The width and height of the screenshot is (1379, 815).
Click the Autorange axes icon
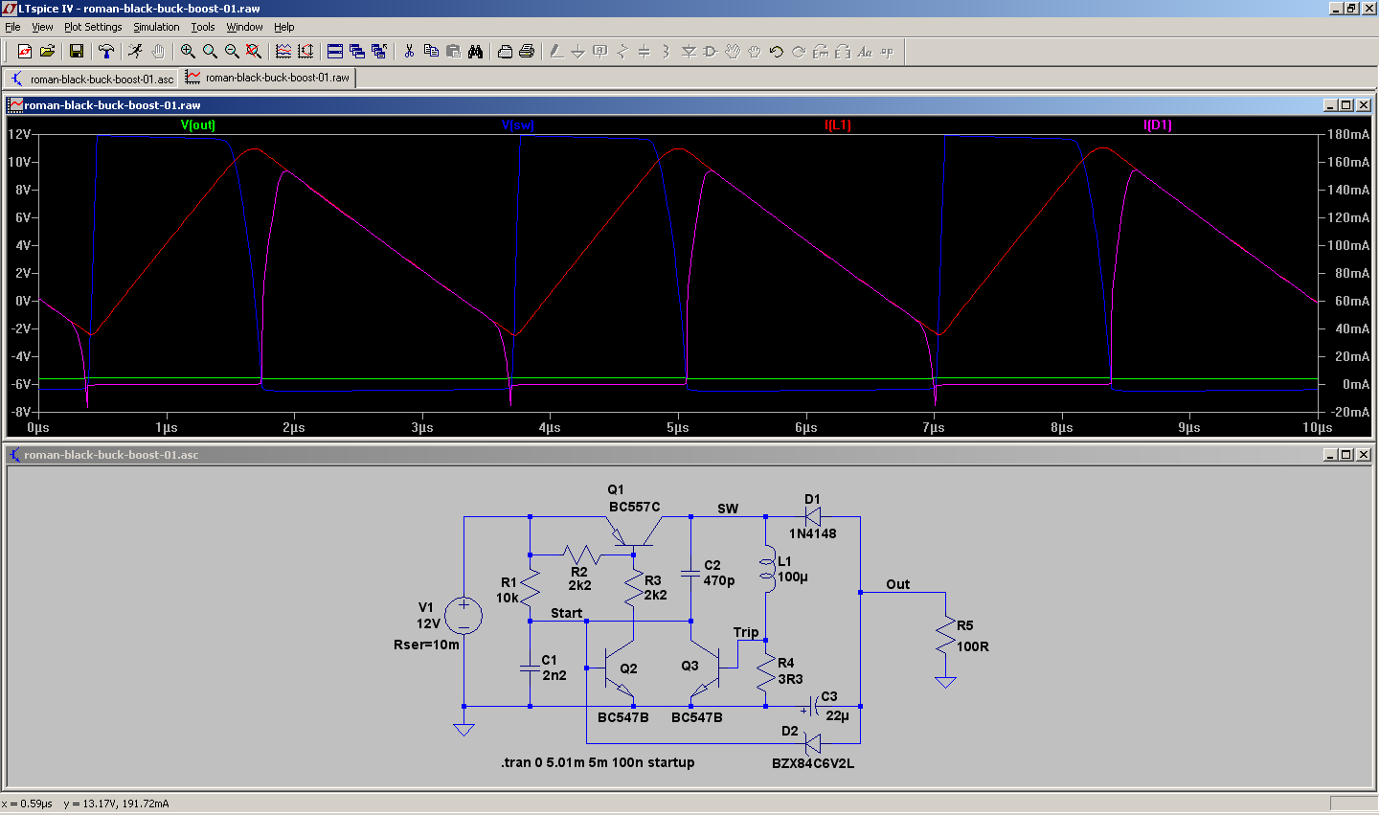pos(305,52)
